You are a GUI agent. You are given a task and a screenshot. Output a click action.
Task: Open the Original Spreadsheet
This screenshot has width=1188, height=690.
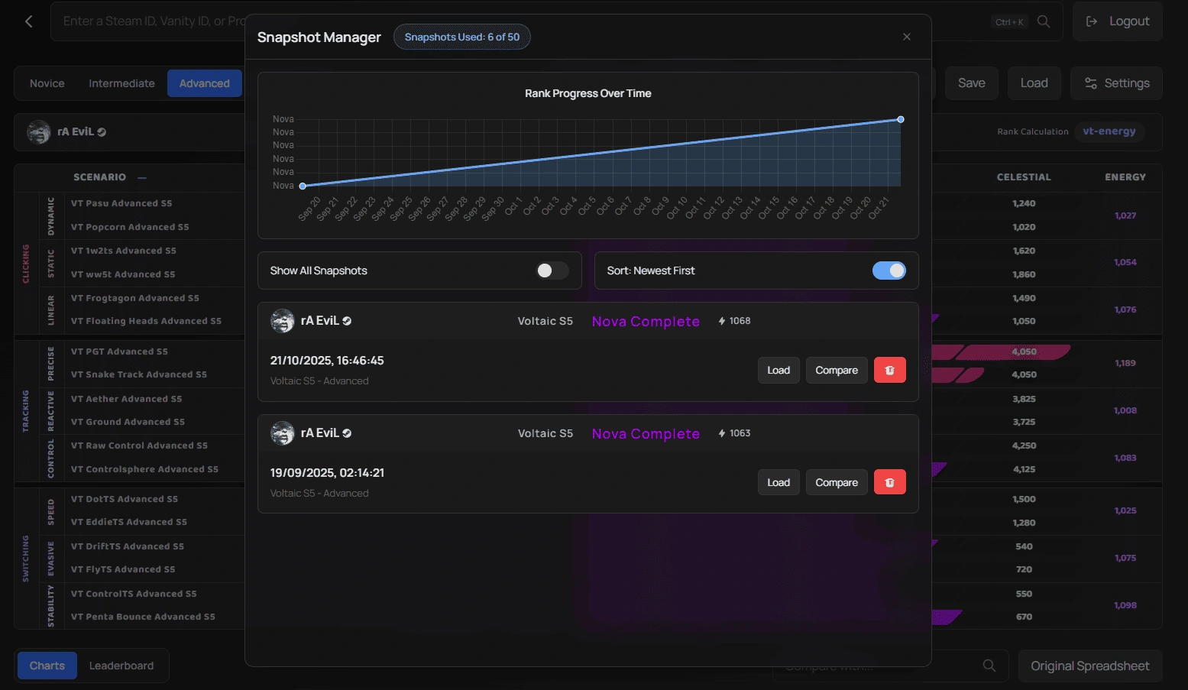(x=1090, y=666)
